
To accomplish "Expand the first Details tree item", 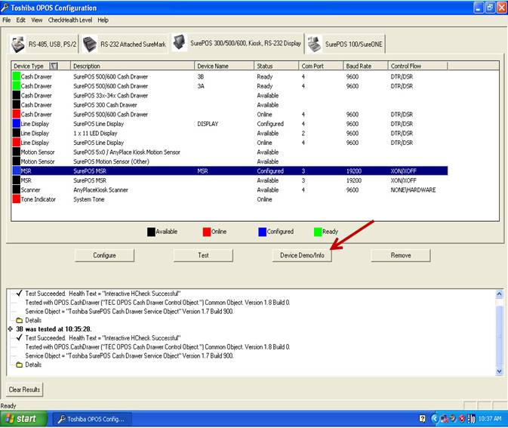I will pos(19,320).
